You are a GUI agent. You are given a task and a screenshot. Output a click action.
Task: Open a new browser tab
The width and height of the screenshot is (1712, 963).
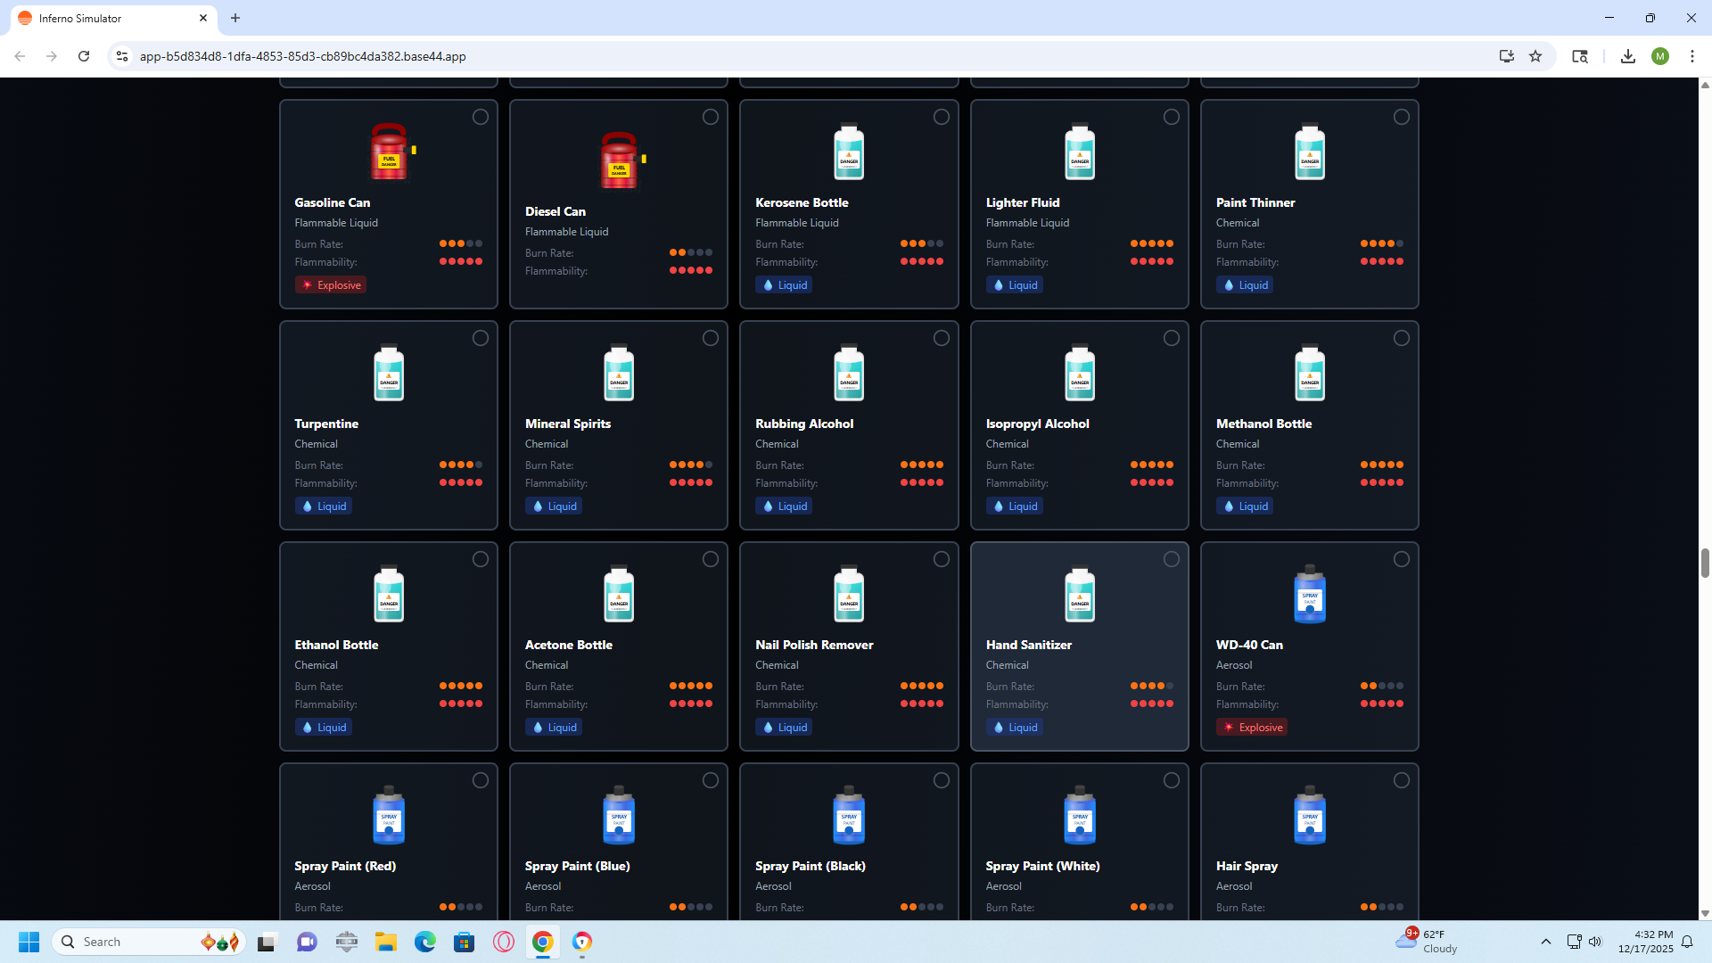pos(235,18)
